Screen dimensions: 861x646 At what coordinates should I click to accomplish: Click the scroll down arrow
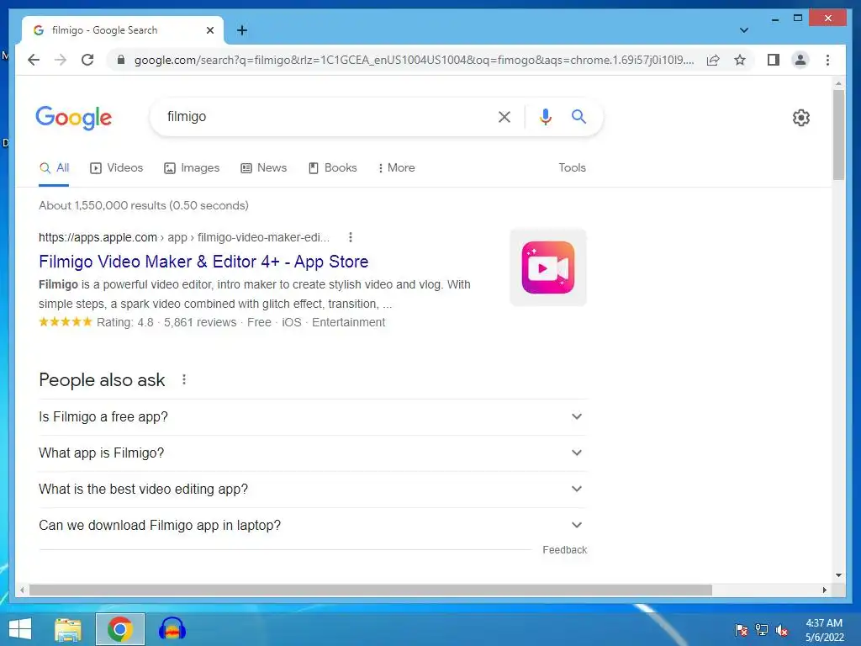[x=838, y=575]
